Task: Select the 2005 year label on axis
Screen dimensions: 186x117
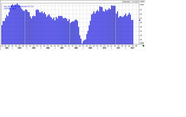Action: [x=34, y=48]
